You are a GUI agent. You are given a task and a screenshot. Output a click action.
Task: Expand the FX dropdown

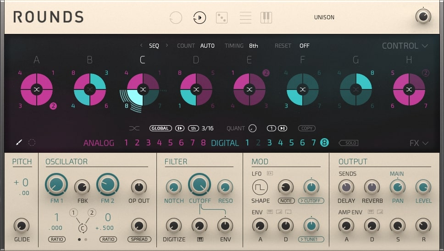tap(419, 143)
